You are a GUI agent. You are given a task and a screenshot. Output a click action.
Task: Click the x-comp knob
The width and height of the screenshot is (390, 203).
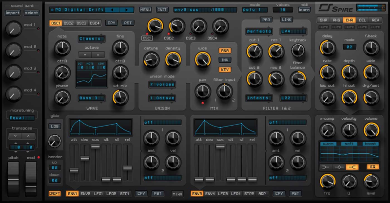click(327, 130)
